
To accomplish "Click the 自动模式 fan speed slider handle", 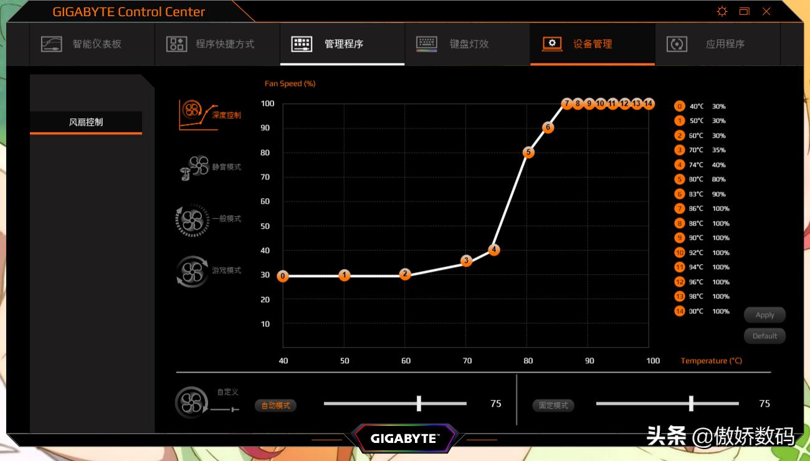I will (419, 404).
